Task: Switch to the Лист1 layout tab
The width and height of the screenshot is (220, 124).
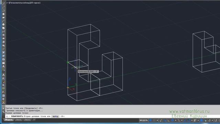Action: (19, 120)
